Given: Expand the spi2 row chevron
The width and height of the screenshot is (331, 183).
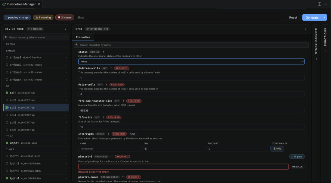Looking at the screenshot, I should pyautogui.click(x=66, y=100).
